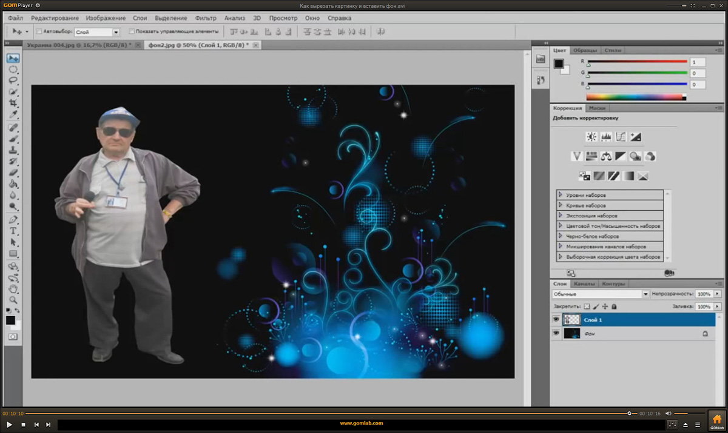Pick the Eyedropper tool
The height and width of the screenshot is (433, 728).
(x=13, y=115)
